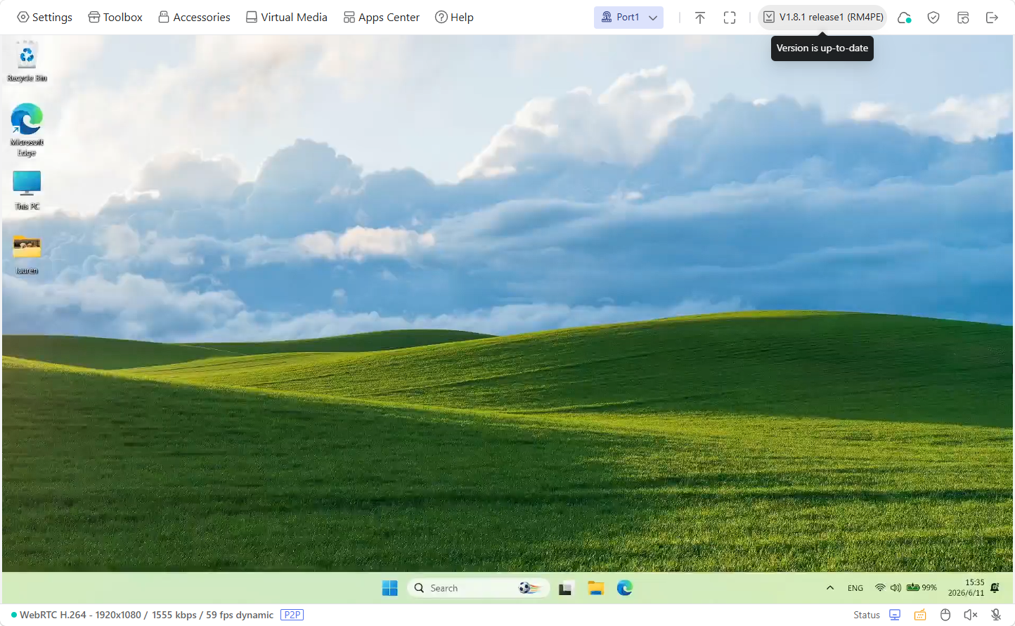The width and height of the screenshot is (1015, 626).
Task: Open Task View from the taskbar
Action: 565,588
